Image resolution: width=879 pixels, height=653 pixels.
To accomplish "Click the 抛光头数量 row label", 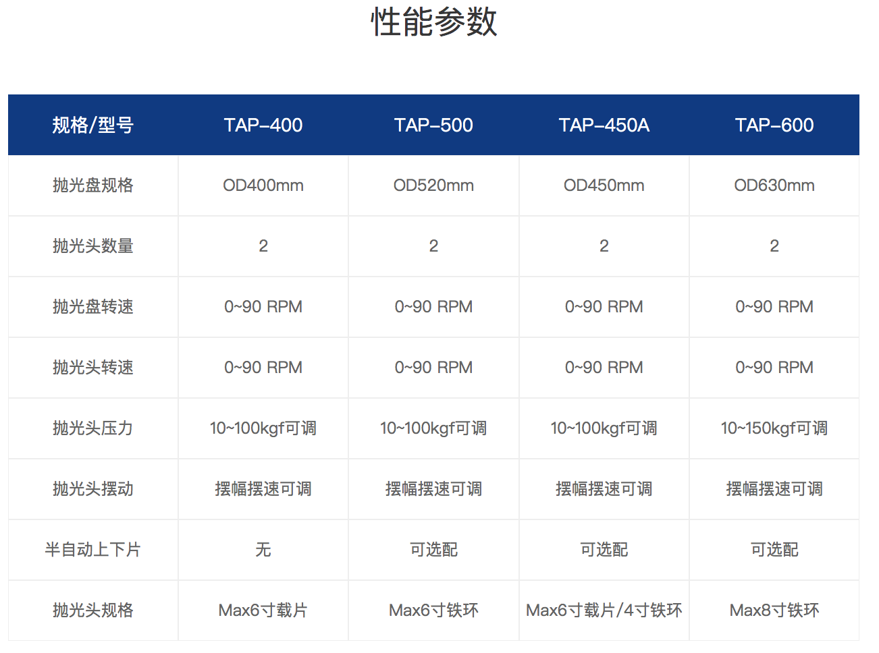I will (x=93, y=246).
